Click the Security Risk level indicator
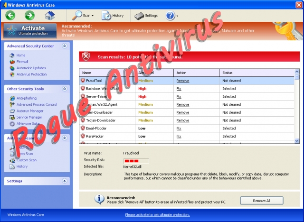This screenshot has height=222, width=304. point(136,161)
